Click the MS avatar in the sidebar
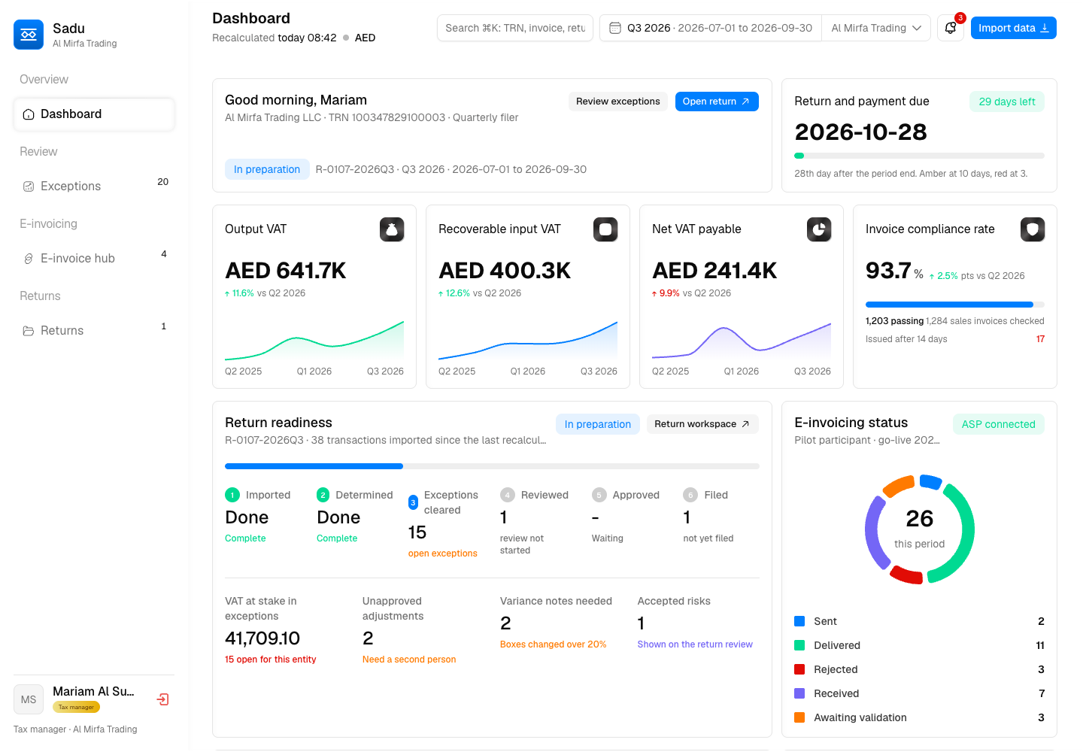Image resolution: width=1083 pixels, height=752 pixels. [x=29, y=699]
